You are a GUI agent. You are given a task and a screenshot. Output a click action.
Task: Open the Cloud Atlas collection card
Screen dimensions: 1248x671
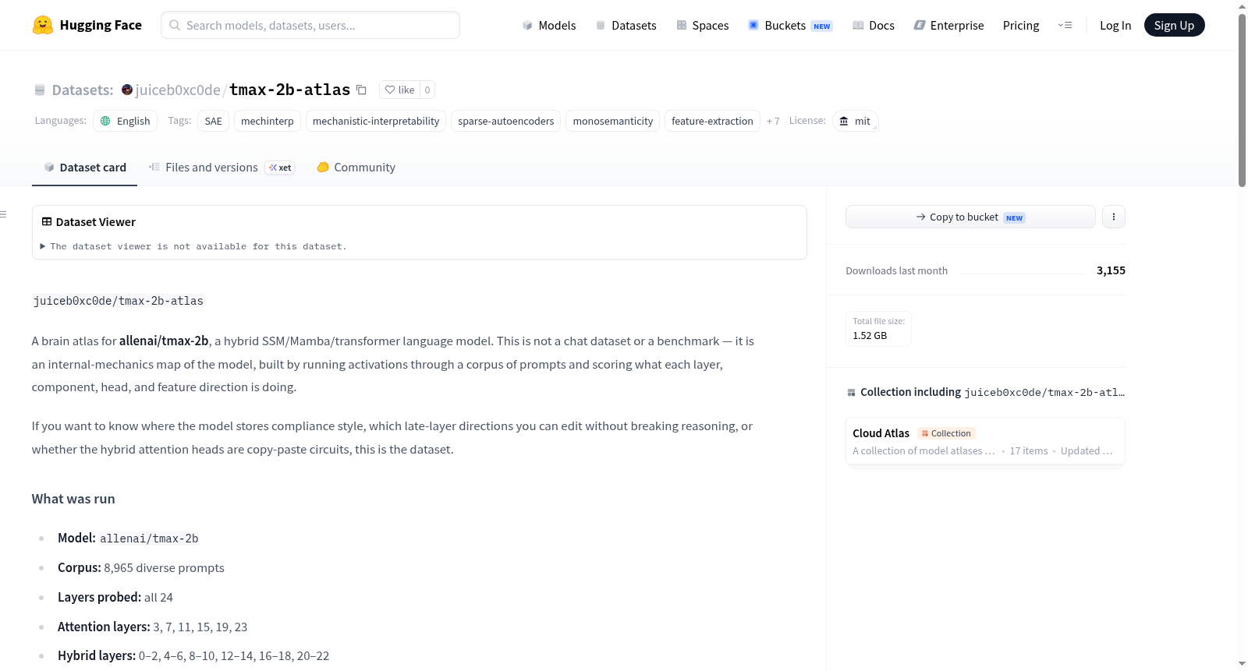point(985,441)
